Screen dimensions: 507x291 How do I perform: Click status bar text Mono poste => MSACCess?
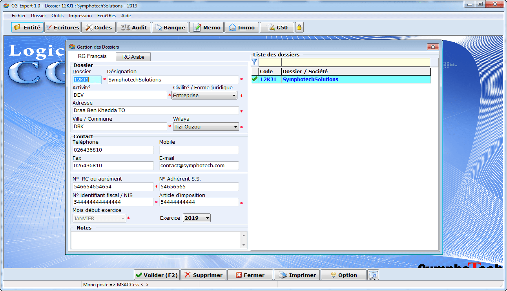pos(116,285)
